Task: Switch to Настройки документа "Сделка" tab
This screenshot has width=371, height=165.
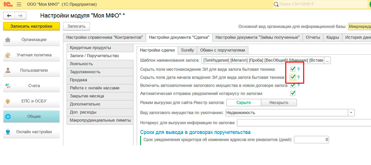Action: click(179, 37)
